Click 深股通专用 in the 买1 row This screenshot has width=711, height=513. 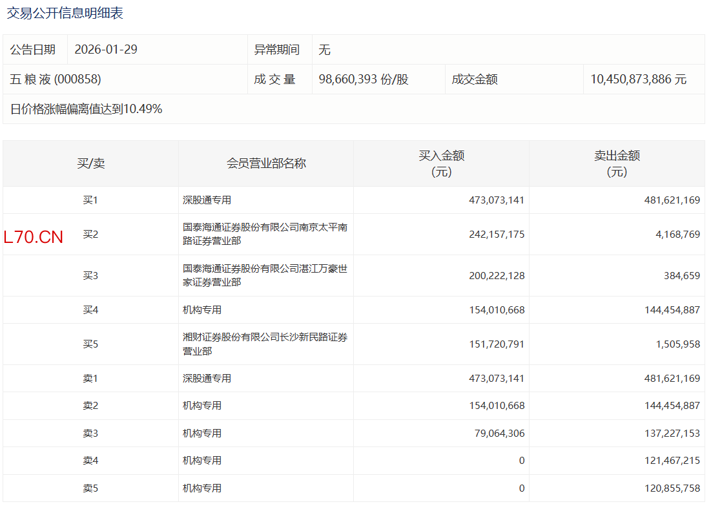point(207,200)
